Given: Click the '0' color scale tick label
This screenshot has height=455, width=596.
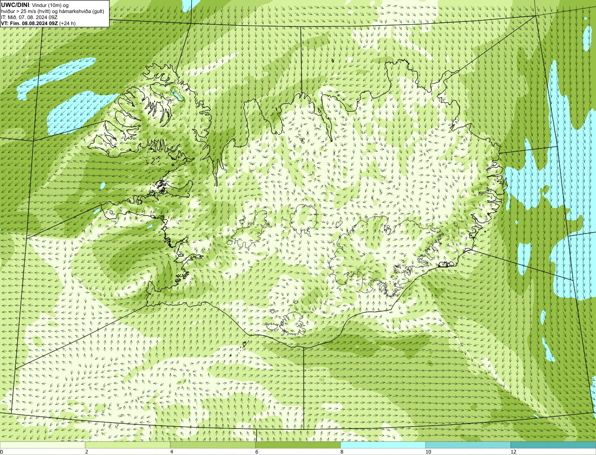Looking at the screenshot, I should 1,452.
